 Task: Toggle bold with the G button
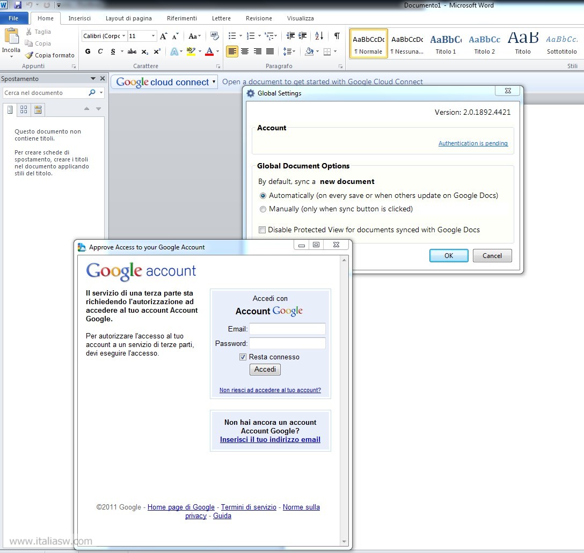click(88, 51)
